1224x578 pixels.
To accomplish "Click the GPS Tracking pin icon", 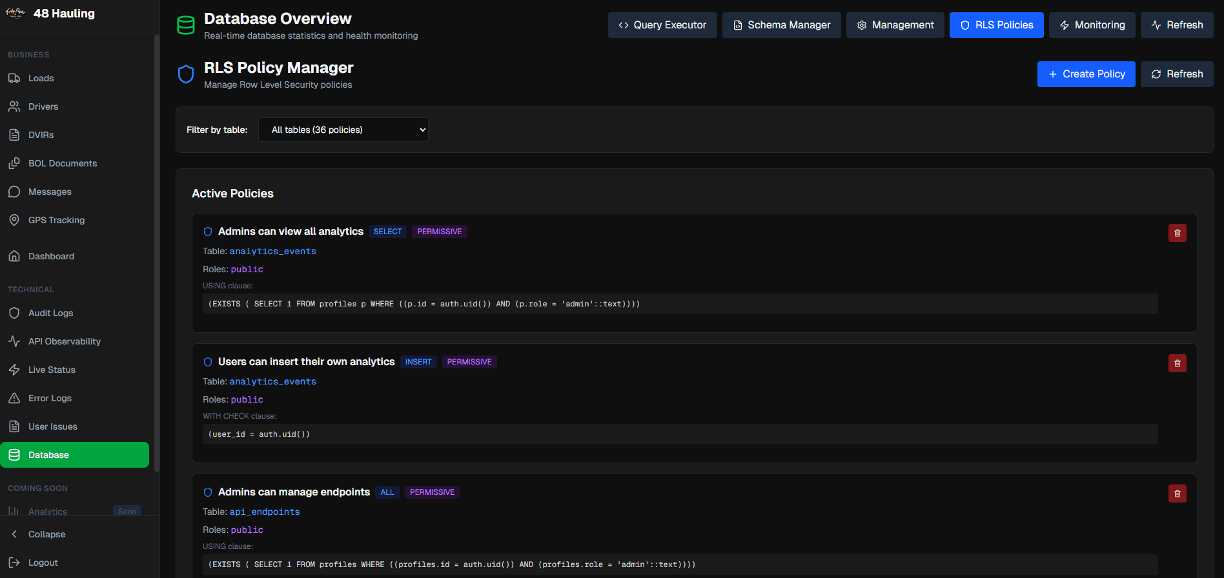I will [14, 220].
